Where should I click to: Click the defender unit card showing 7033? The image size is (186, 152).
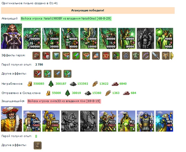108,121
